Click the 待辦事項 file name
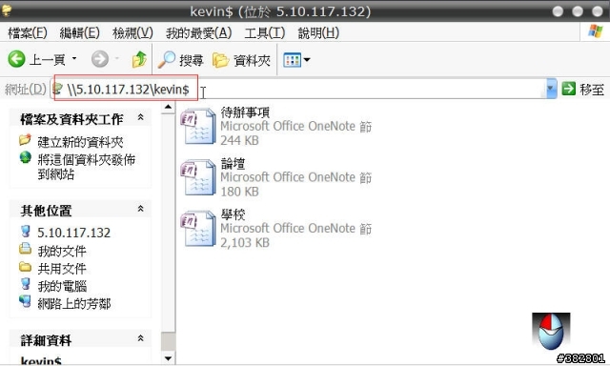Screen dimensions: 610x366 (x=245, y=112)
